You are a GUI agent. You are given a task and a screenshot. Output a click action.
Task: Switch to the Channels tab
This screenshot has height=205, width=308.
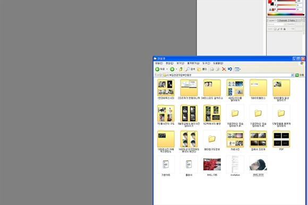[x=283, y=20]
